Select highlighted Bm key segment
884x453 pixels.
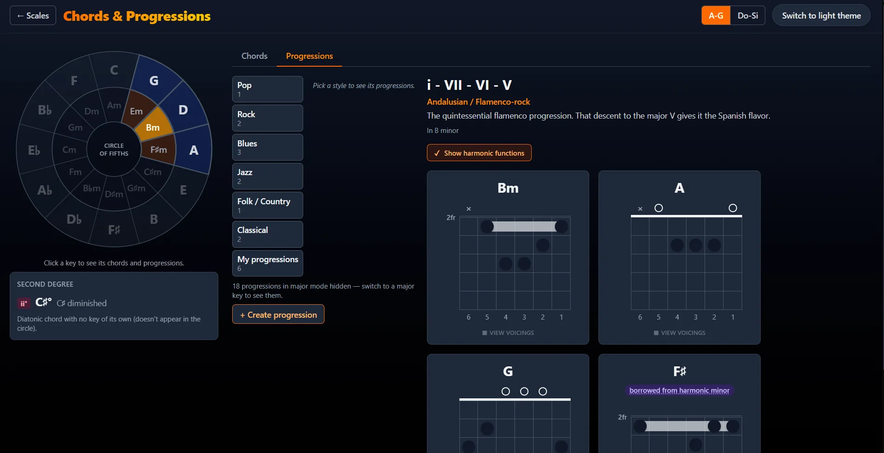(153, 127)
